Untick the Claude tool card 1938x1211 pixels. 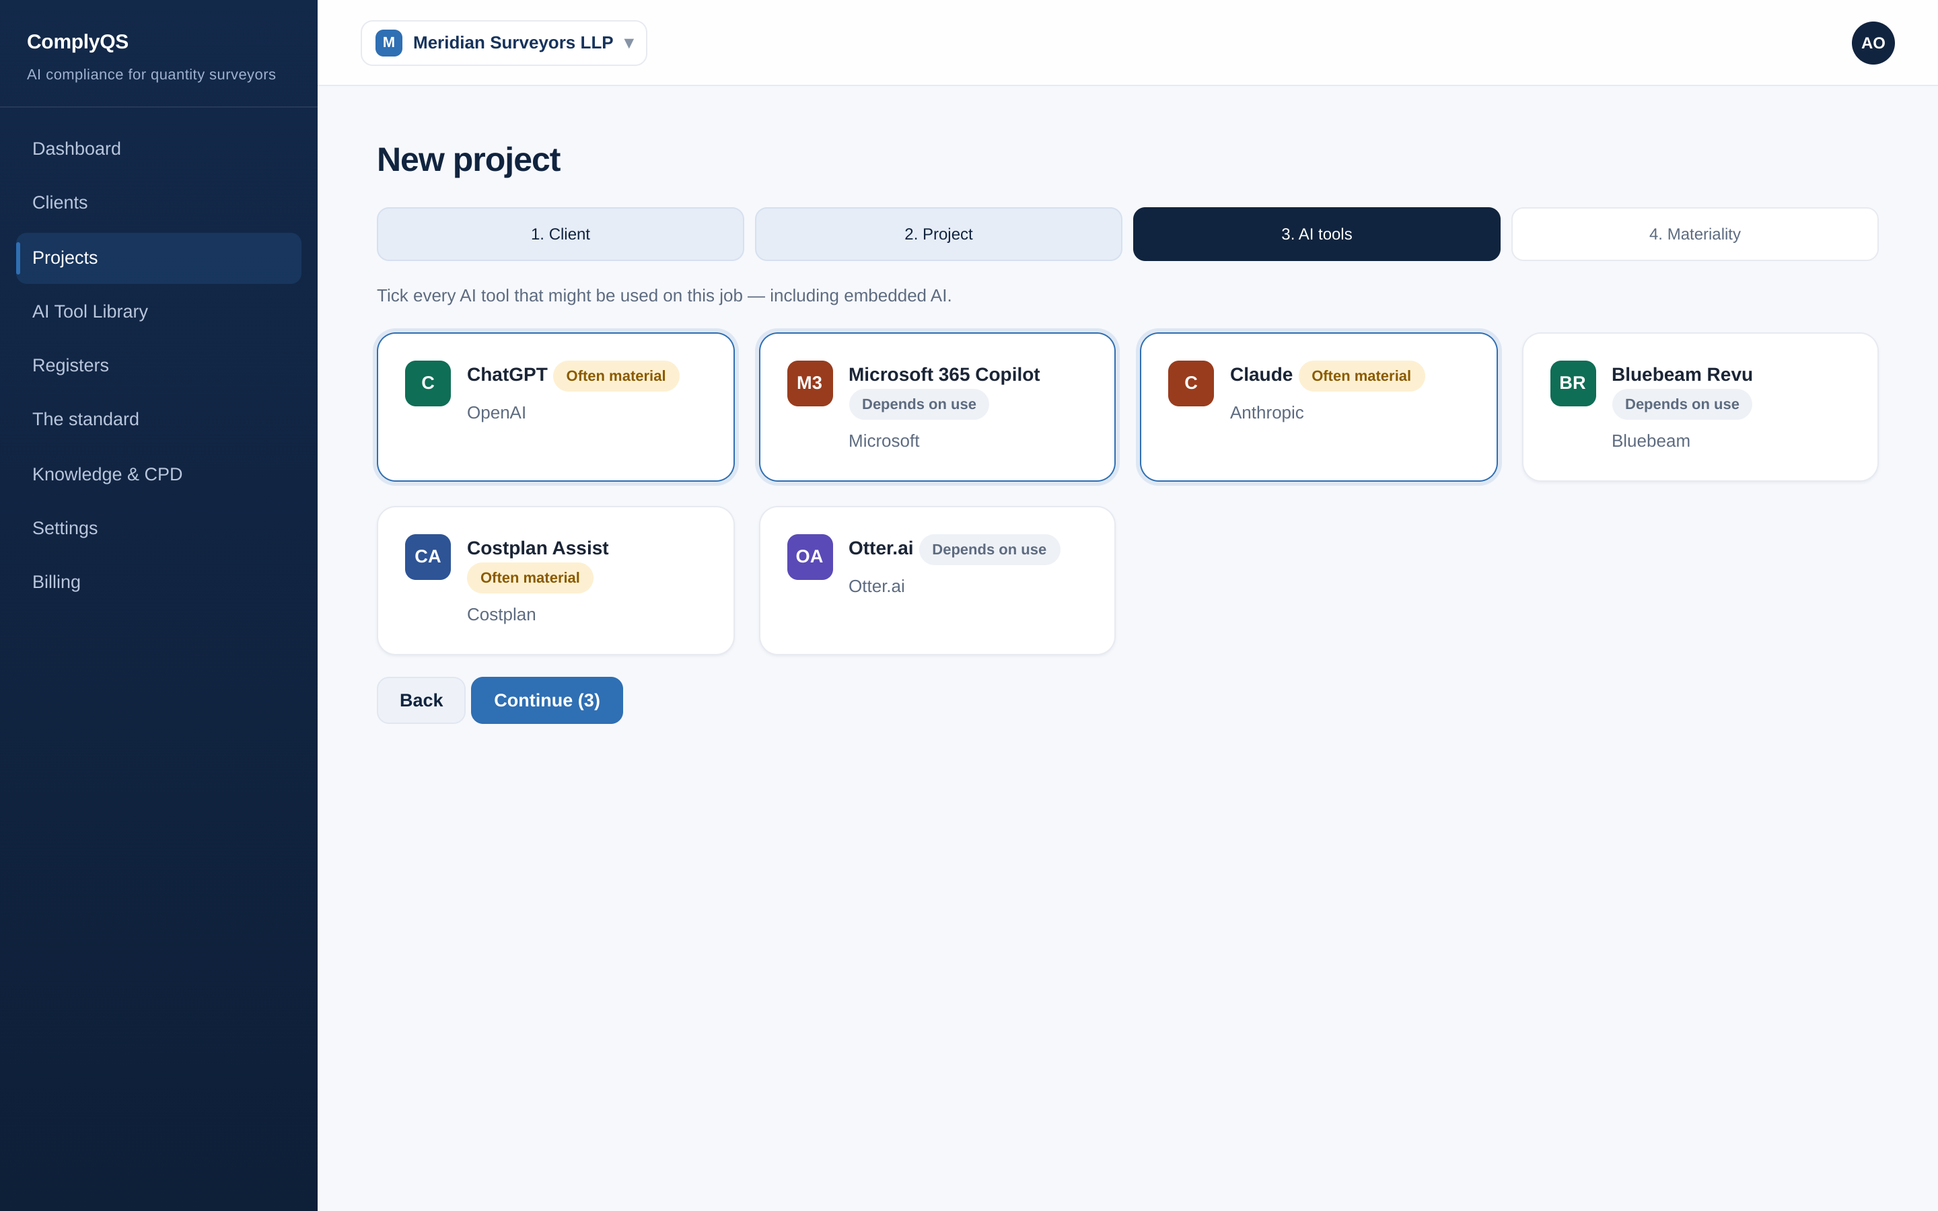[x=1318, y=407]
